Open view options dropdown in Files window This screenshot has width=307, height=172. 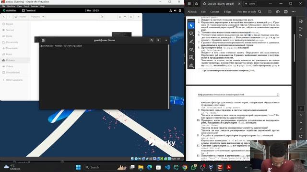point(125,17)
